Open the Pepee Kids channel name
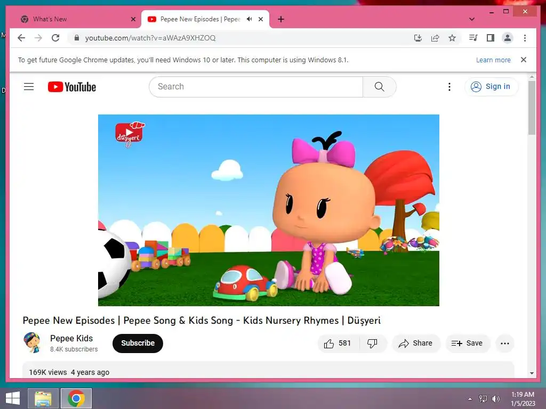This screenshot has height=409, width=546. coord(71,338)
